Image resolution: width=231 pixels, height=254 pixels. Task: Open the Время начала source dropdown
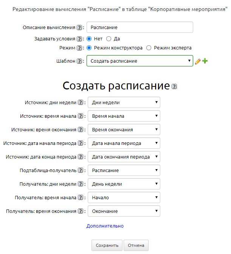point(124,116)
